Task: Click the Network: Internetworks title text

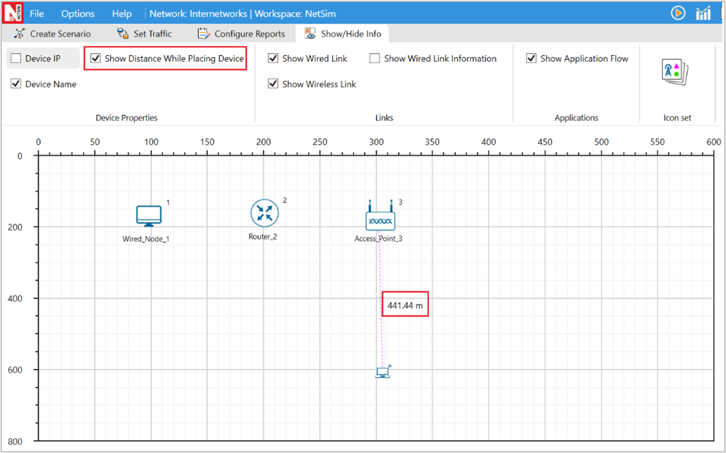Action: point(198,13)
